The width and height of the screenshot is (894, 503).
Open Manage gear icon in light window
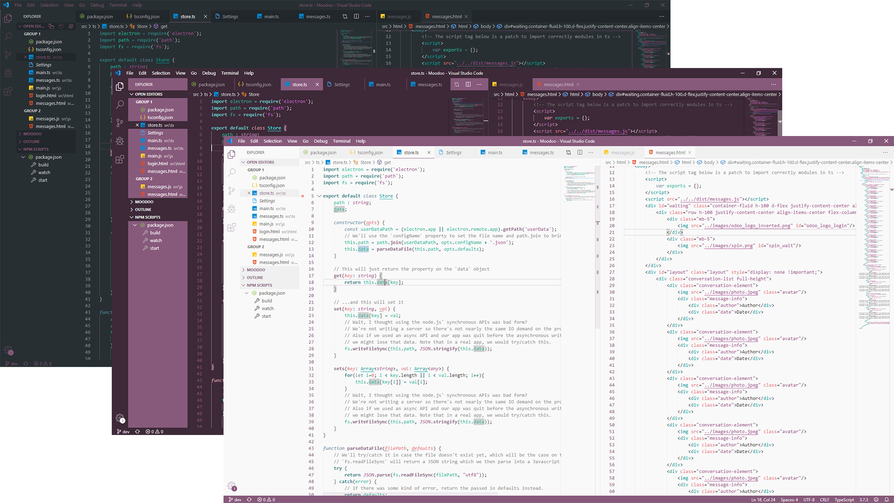(232, 486)
